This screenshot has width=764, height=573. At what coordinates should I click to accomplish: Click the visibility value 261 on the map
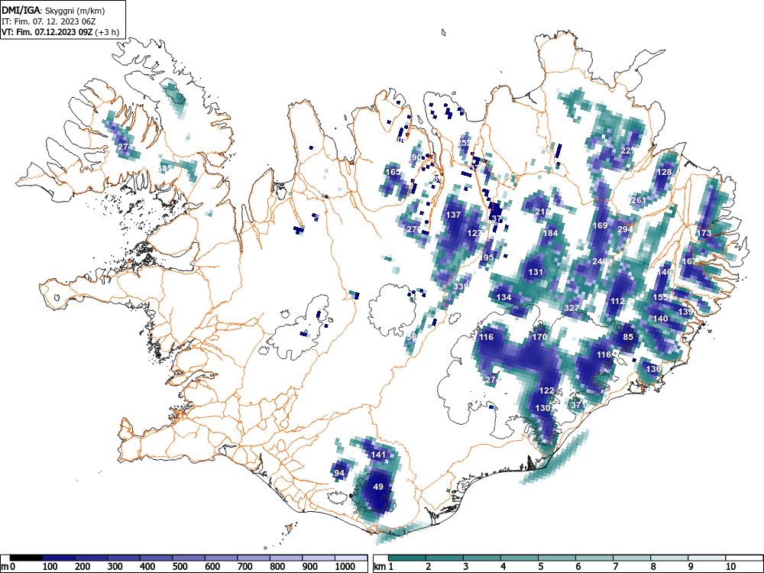[x=638, y=200]
